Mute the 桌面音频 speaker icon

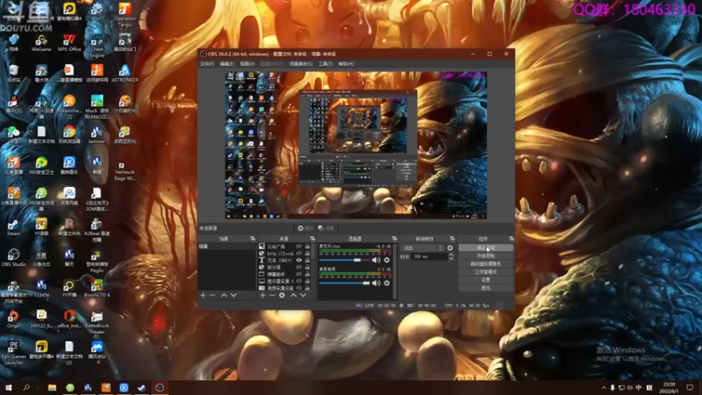[x=376, y=283]
